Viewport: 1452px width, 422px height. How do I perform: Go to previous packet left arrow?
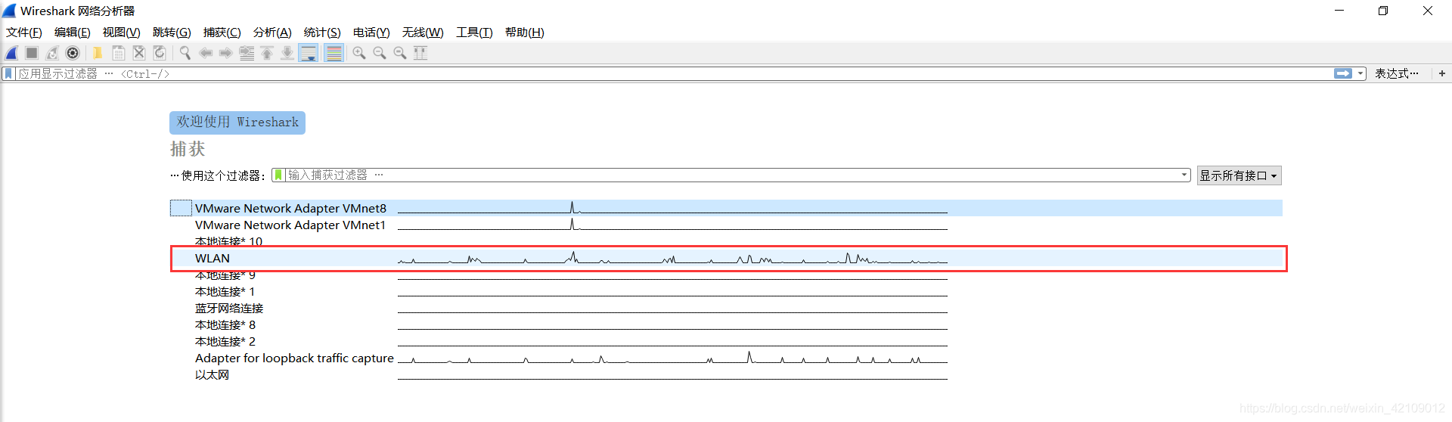coord(206,53)
